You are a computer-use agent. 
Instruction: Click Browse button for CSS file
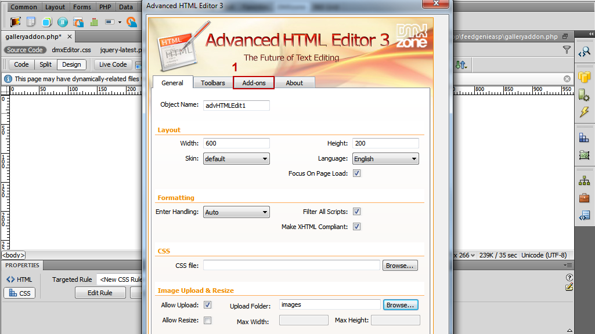pos(400,266)
